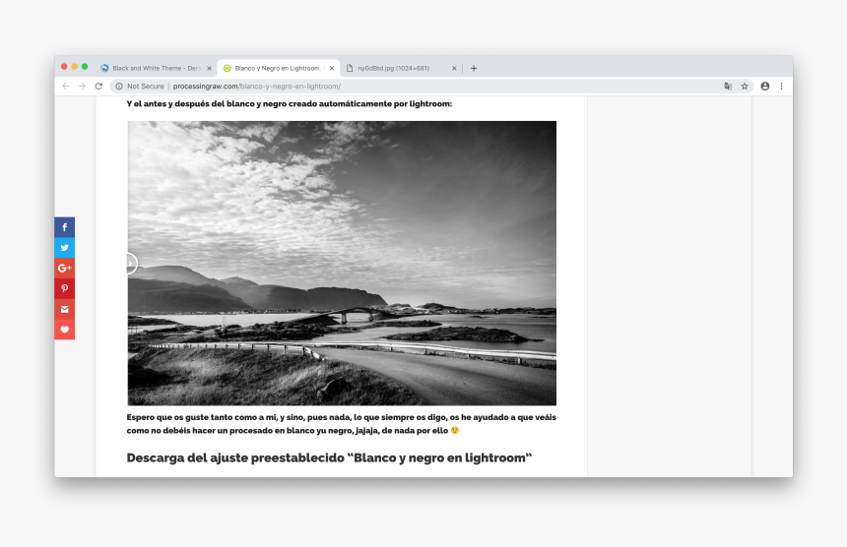Share the article on Twitter

pos(64,248)
